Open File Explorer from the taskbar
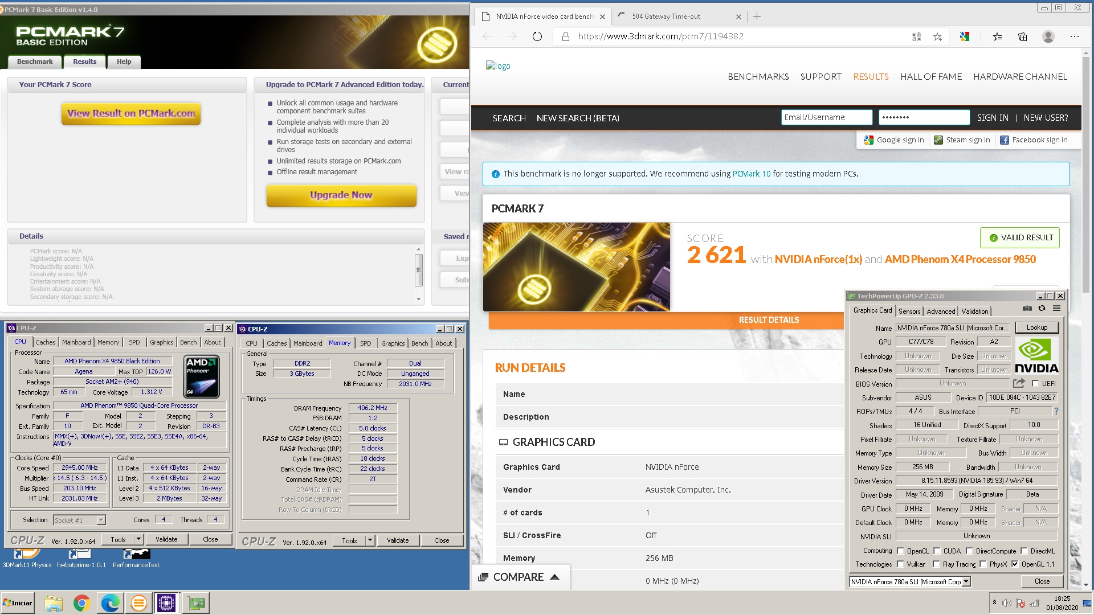This screenshot has height=615, width=1094. pyautogui.click(x=54, y=603)
